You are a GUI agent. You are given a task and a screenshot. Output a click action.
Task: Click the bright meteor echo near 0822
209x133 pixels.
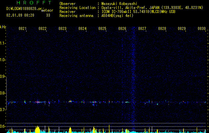[x=38, y=102]
